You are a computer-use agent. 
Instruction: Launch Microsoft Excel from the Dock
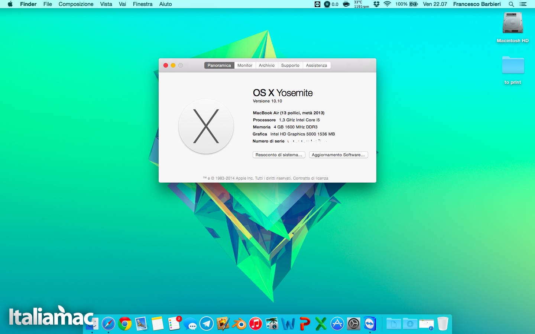click(x=321, y=324)
